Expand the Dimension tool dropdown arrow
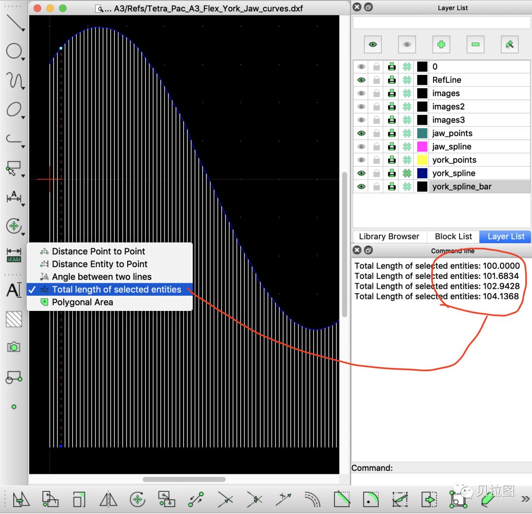 [23, 205]
